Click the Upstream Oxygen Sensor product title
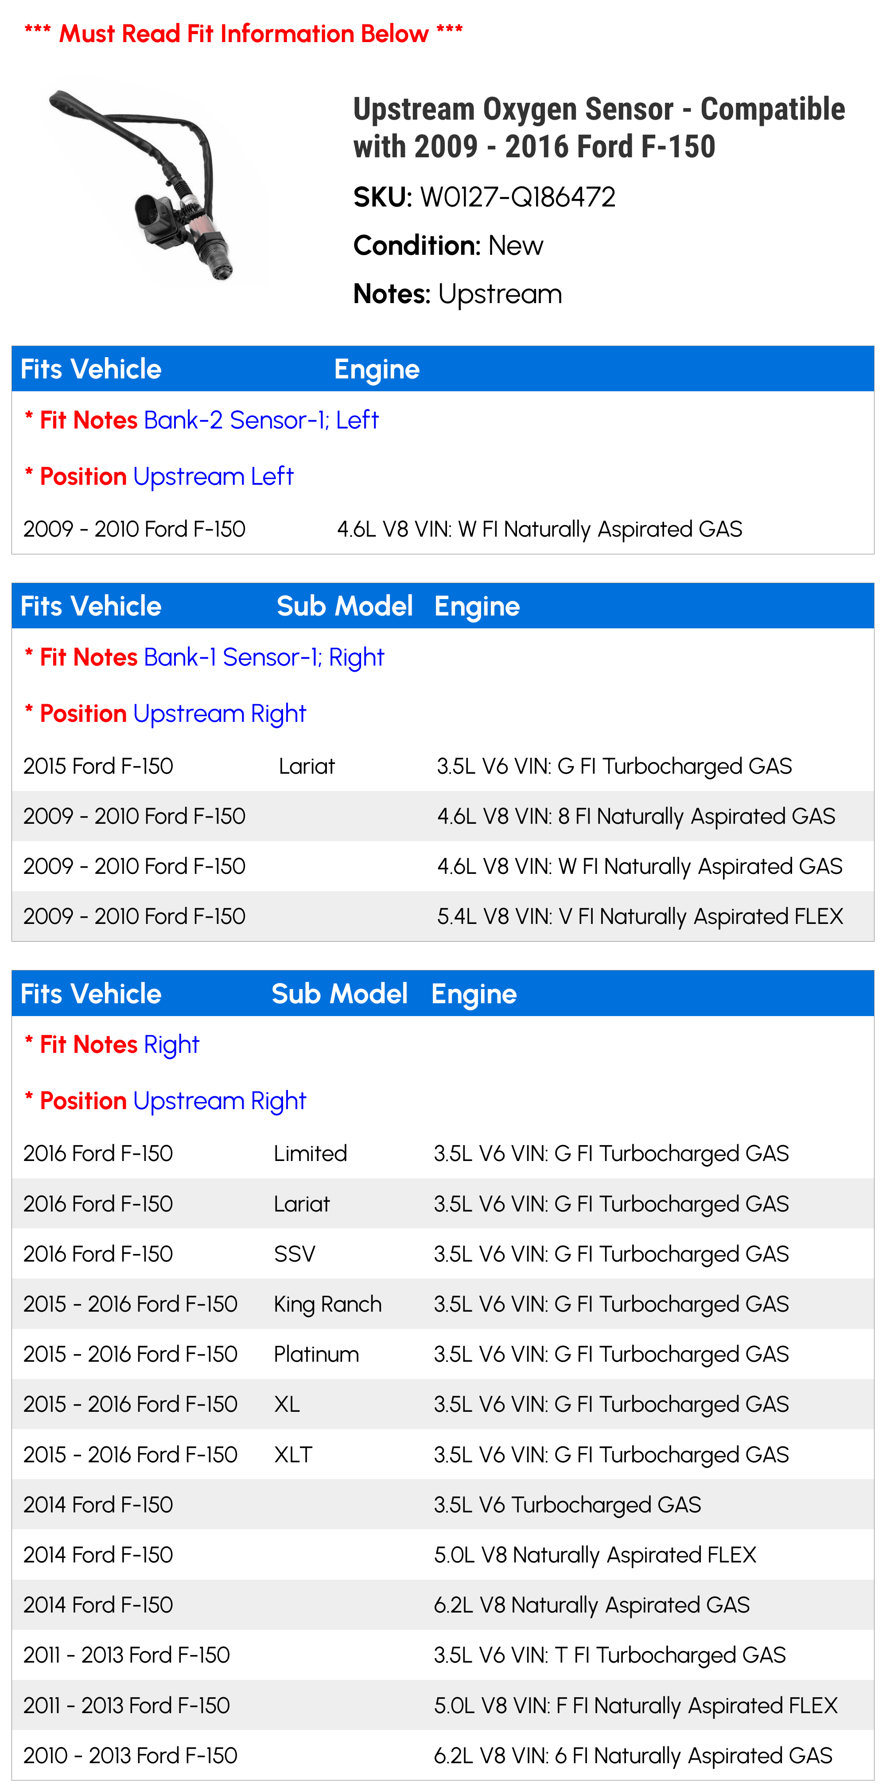Screen dimensions: 886x1792 [599, 127]
